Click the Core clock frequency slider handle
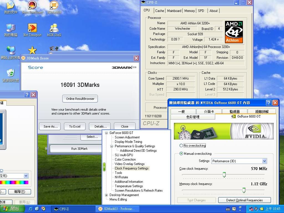284x213 pixels. 224,175
